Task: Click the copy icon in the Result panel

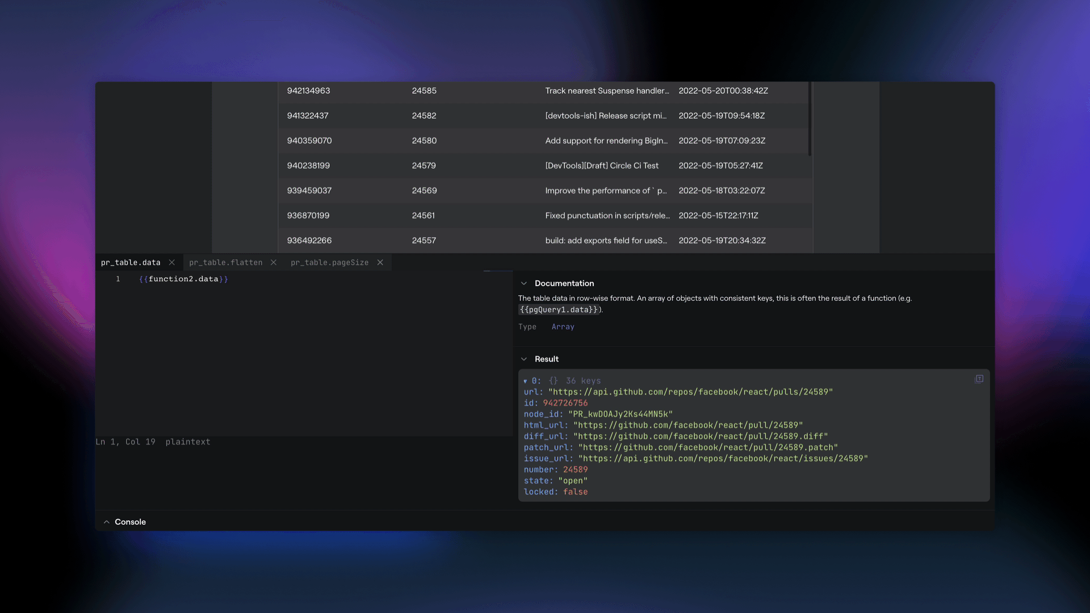Action: point(979,379)
